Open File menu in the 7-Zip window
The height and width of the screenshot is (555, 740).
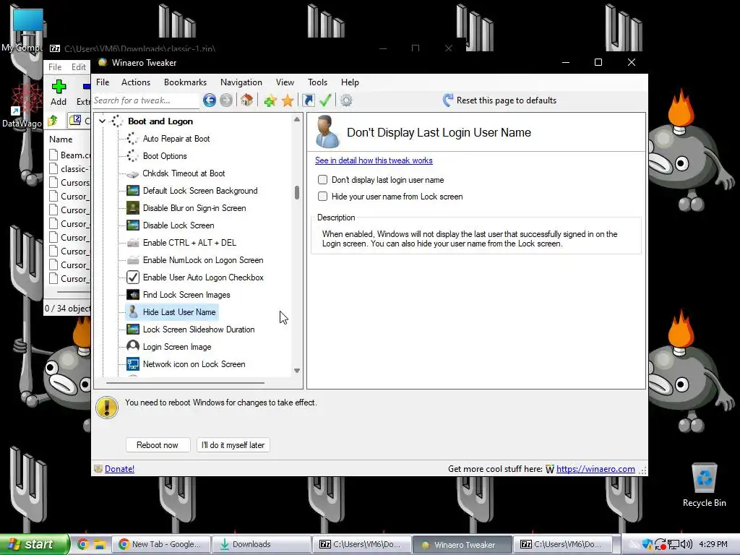(55, 67)
